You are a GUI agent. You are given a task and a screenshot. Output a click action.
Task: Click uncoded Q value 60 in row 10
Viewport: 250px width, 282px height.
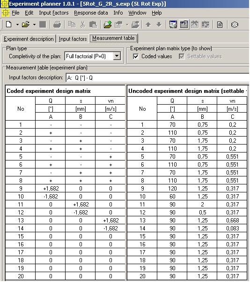(x=172, y=197)
